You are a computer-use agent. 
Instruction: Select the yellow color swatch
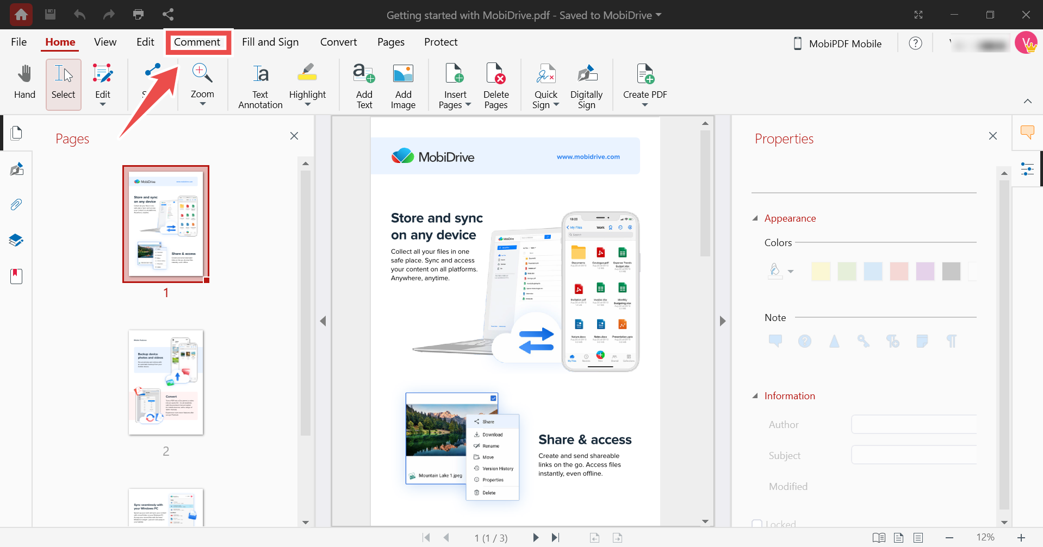pyautogui.click(x=821, y=271)
